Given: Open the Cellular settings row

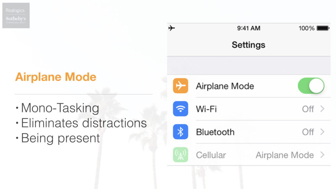Looking at the screenshot, I should tap(249, 155).
